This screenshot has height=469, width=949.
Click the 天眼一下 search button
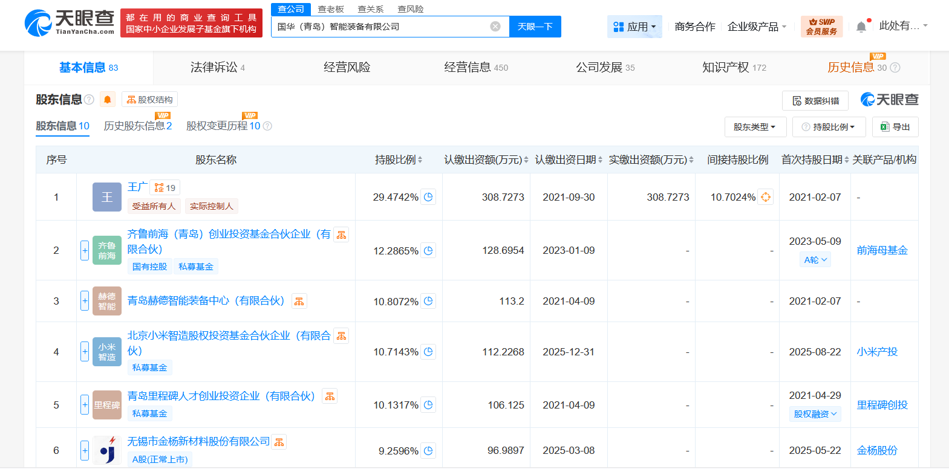[535, 27]
